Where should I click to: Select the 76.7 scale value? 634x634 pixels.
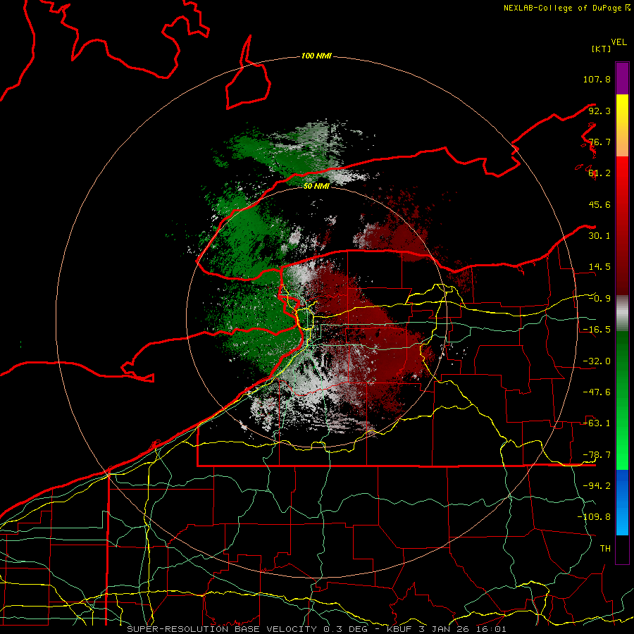point(599,142)
